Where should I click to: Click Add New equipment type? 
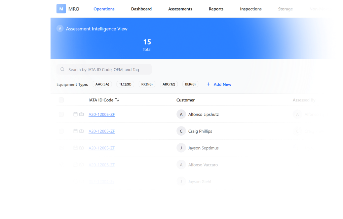pos(219,84)
